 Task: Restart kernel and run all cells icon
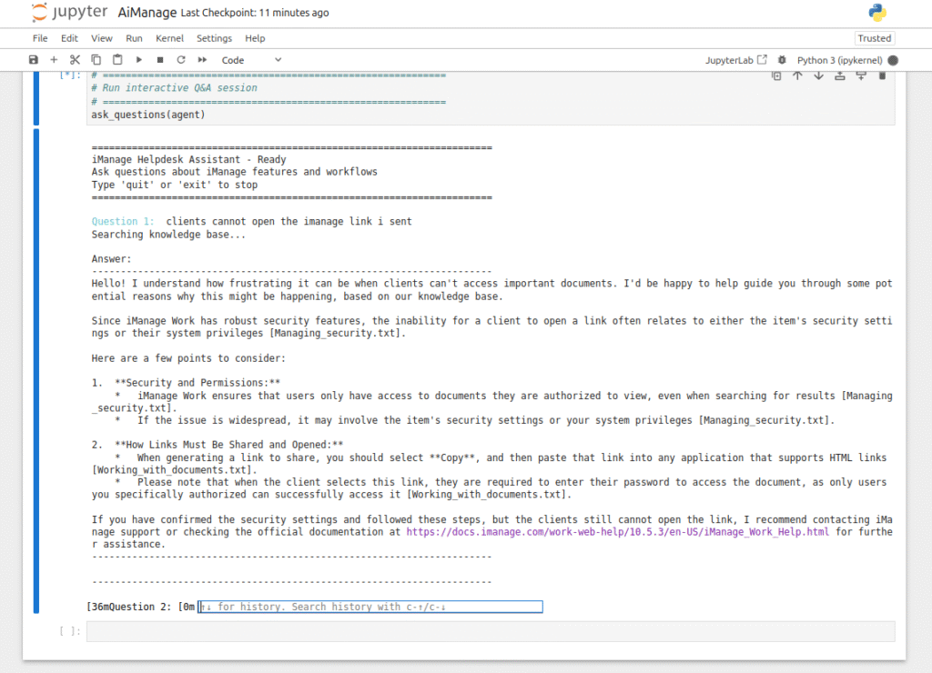pos(202,59)
